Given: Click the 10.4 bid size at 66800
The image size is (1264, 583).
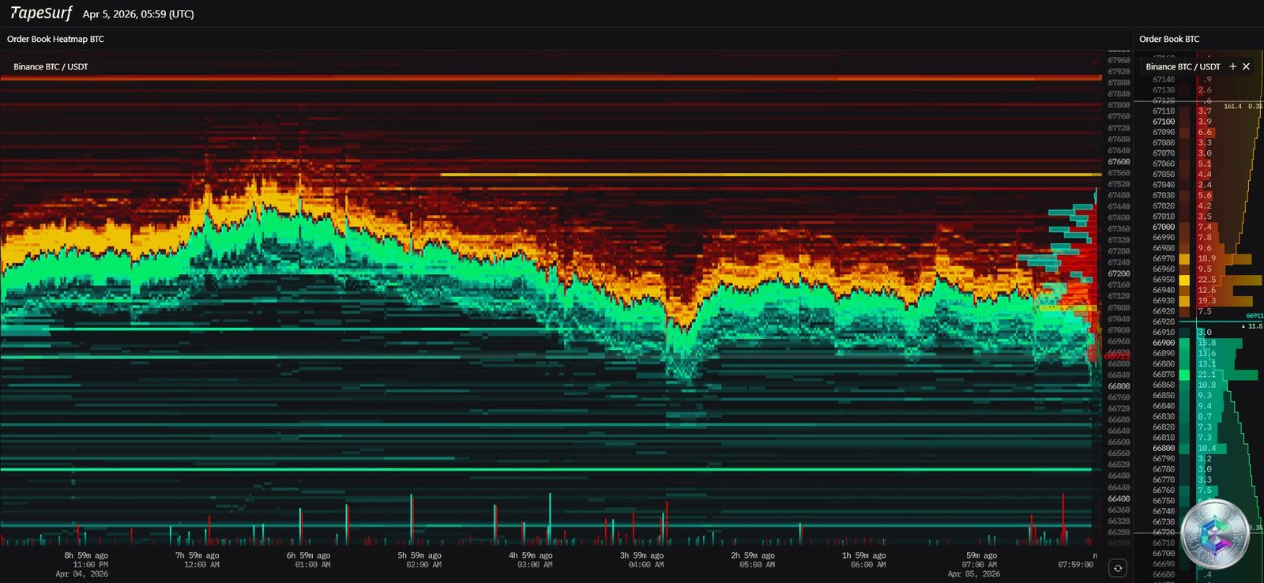Looking at the screenshot, I should pyautogui.click(x=1206, y=448).
